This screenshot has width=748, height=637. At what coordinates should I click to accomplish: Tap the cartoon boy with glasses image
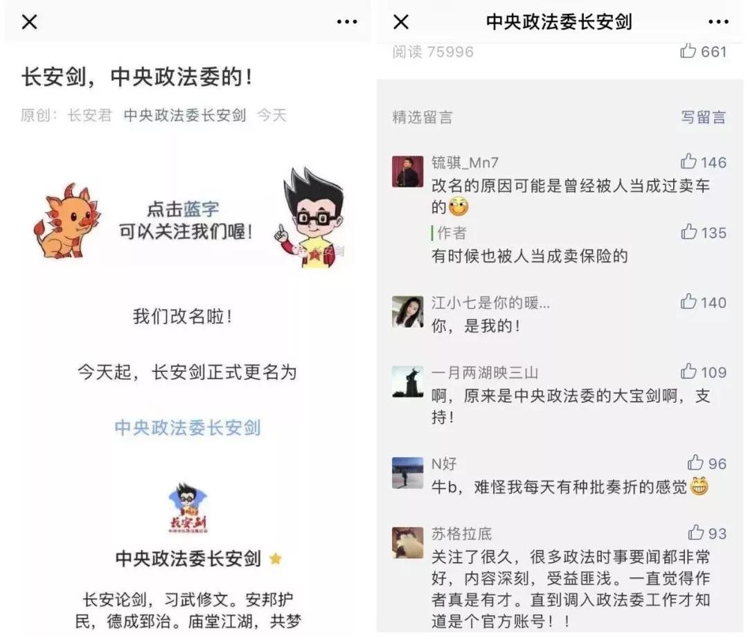click(x=310, y=217)
